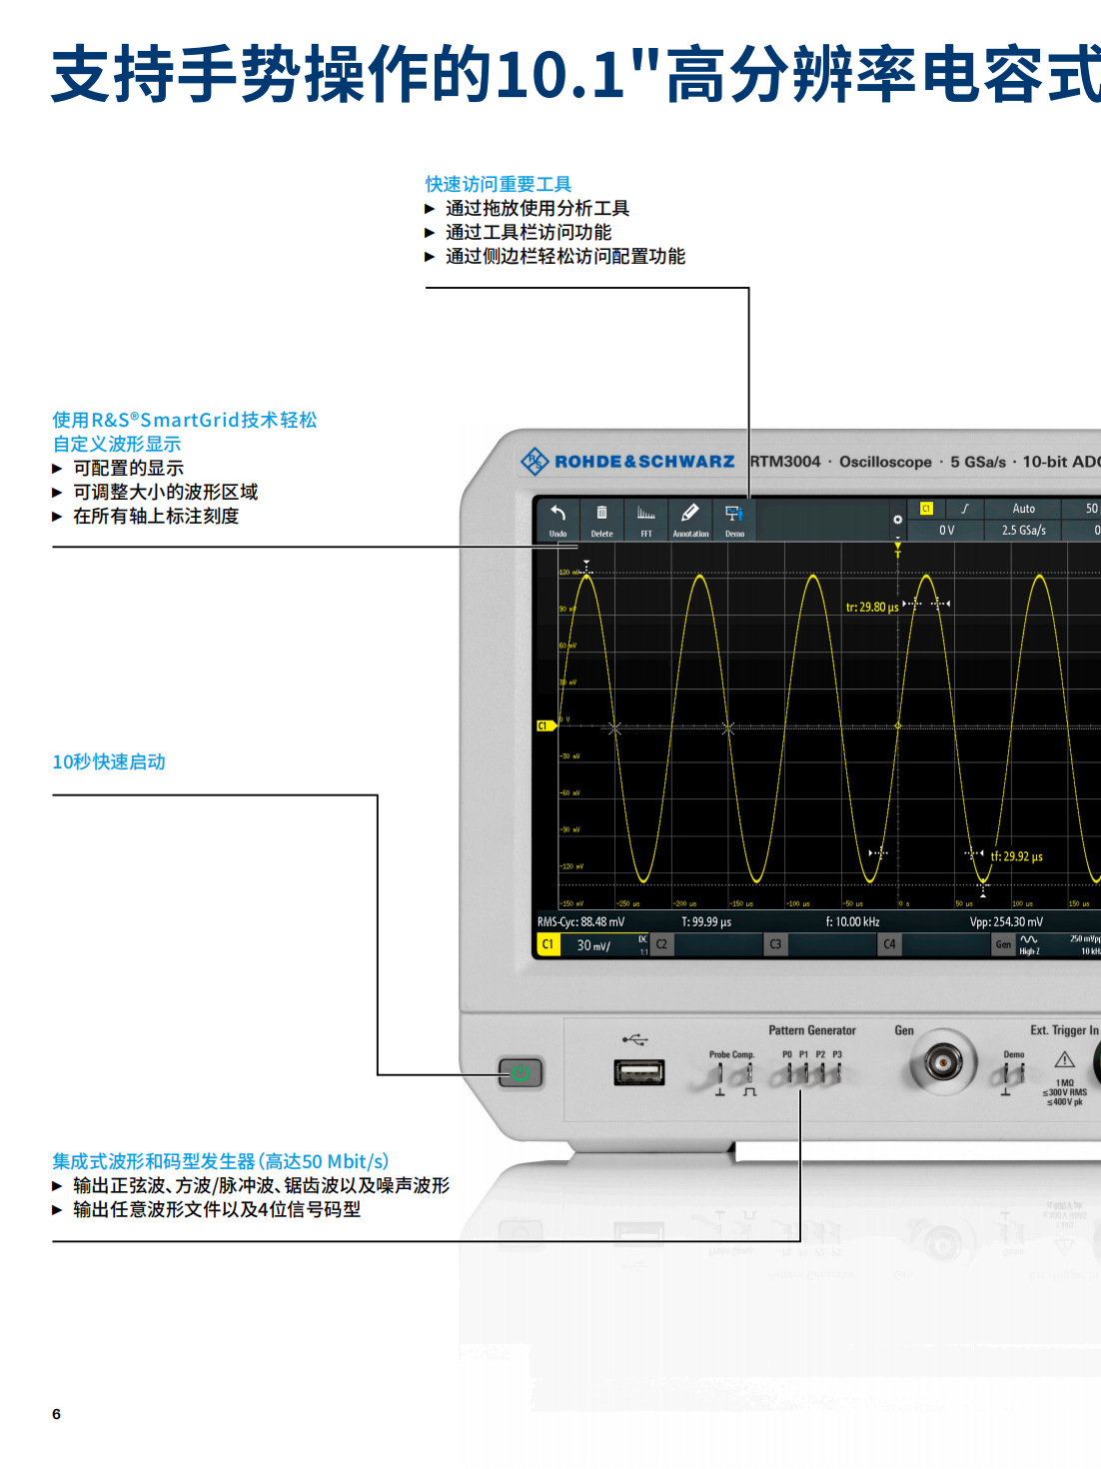Open the C1 trigger source selector
The image size is (1101, 1469).
925,509
